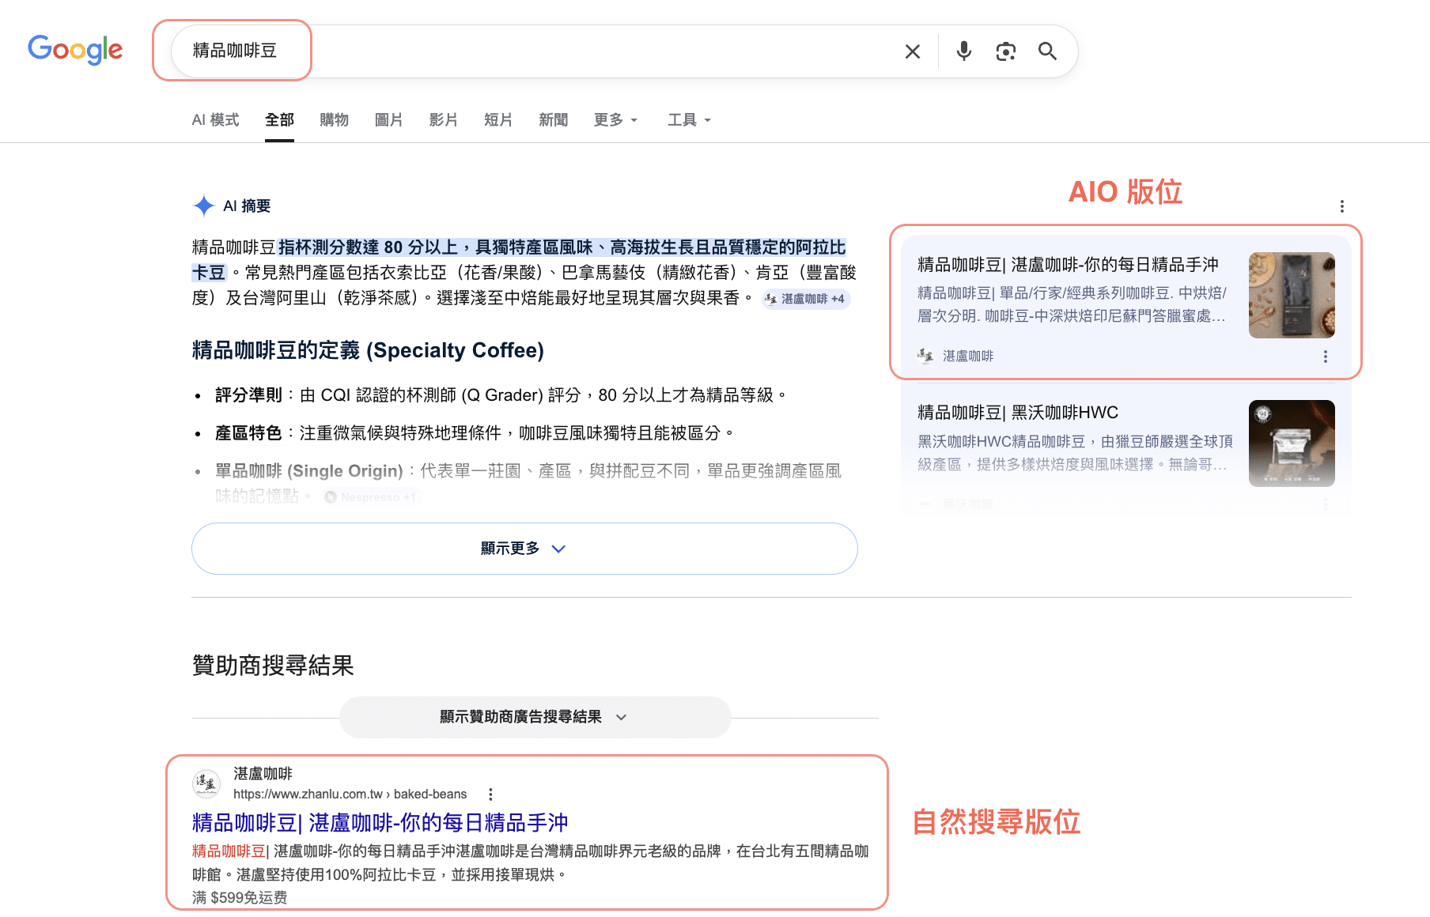Open AI overview three-dot options menu
The image size is (1430, 917).
coord(1341,206)
